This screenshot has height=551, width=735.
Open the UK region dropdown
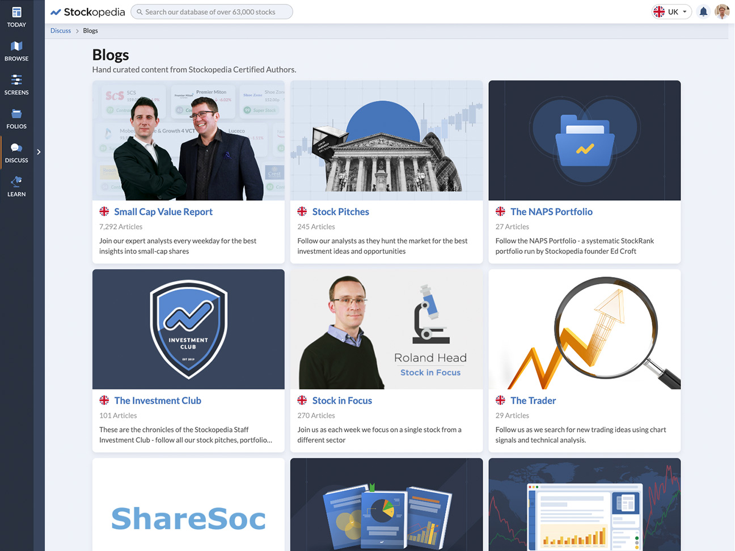pos(671,12)
